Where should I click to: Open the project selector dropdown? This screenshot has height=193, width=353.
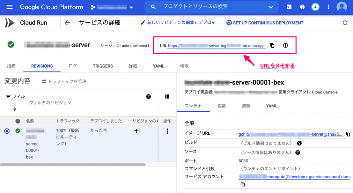point(112,7)
